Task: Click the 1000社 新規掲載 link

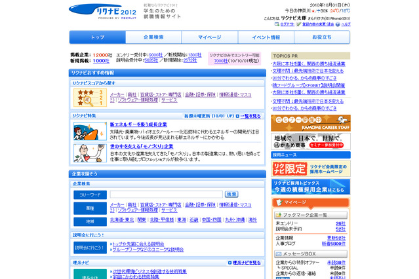Action: pyautogui.click(x=101, y=61)
